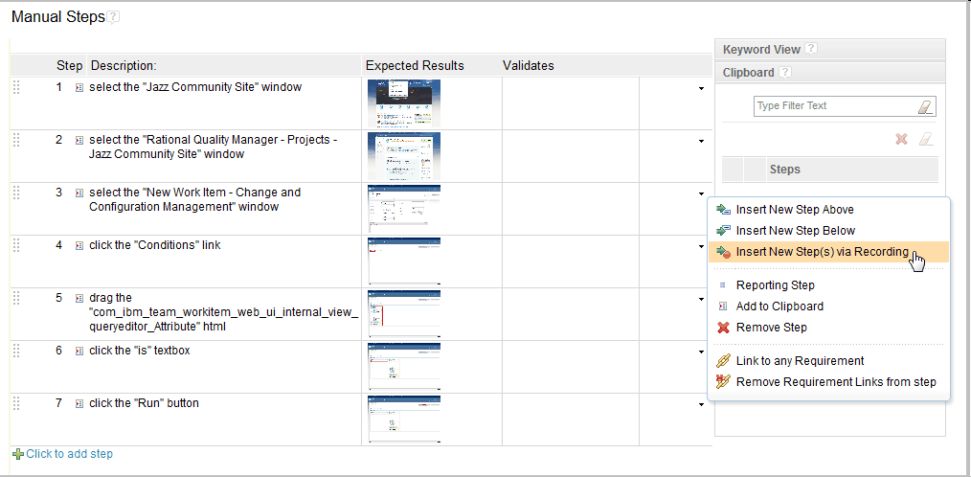Viewport: 971px width, 477px height.
Task: Choose Insert New Step Above
Action: (828, 210)
